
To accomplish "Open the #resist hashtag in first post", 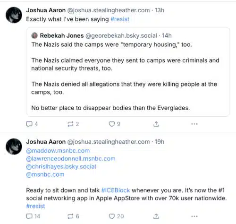I will pos(120,19).
